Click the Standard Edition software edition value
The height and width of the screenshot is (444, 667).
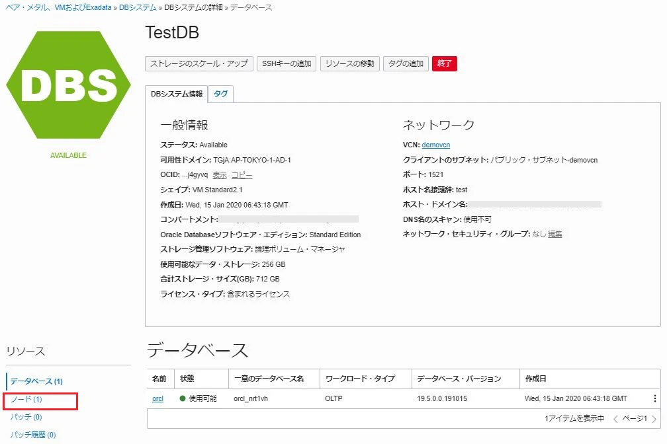coord(335,235)
